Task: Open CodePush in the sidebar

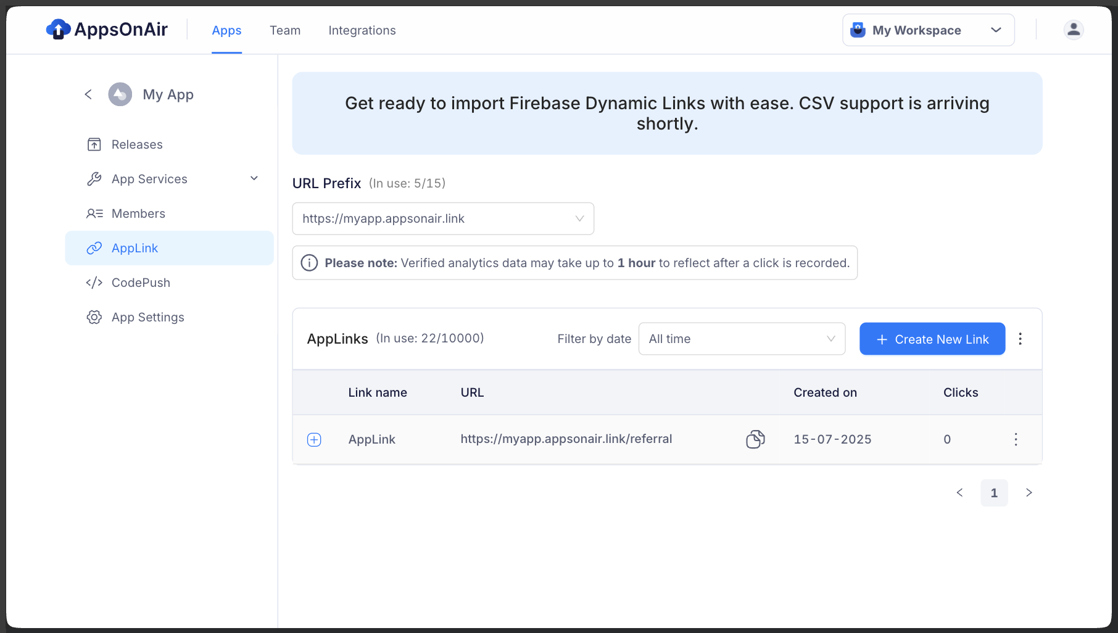Action: (169, 283)
